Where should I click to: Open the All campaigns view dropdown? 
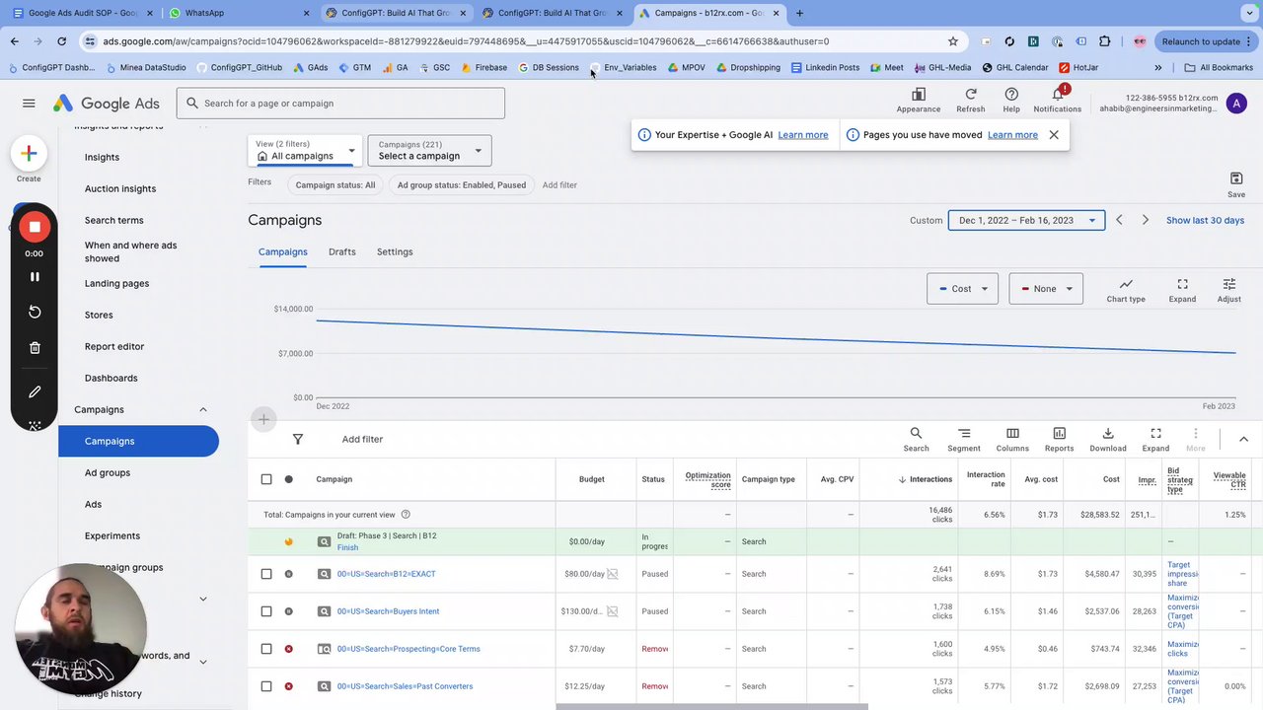(306, 150)
